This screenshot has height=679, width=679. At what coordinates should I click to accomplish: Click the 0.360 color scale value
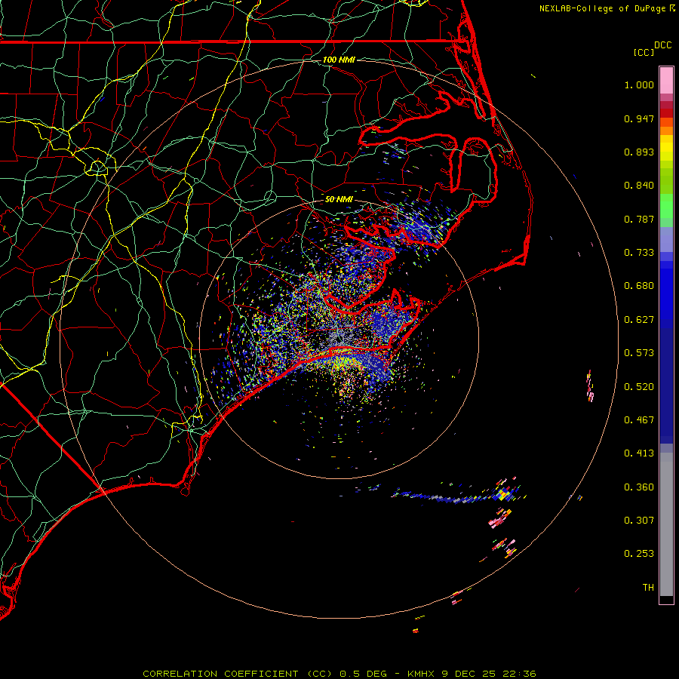click(639, 487)
